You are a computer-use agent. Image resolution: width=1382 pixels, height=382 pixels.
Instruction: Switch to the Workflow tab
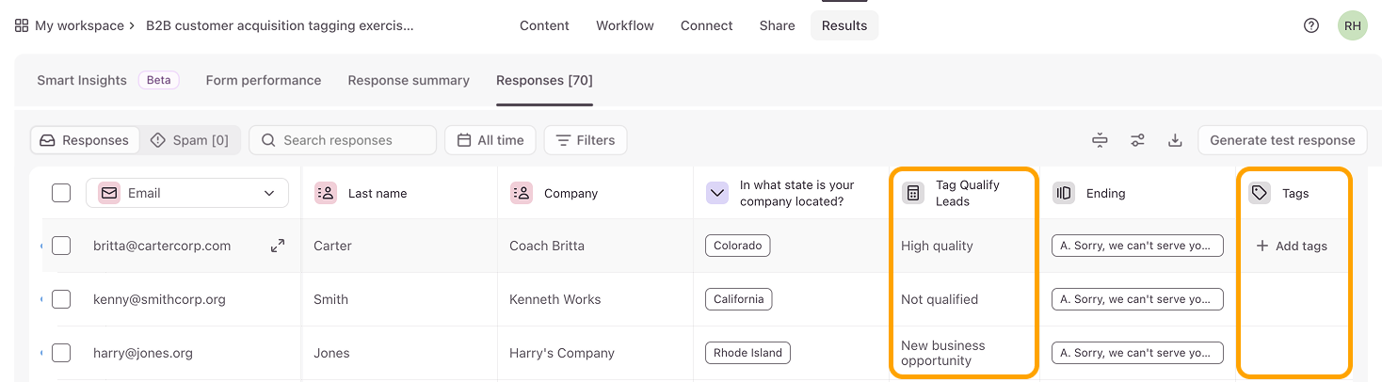coord(625,25)
